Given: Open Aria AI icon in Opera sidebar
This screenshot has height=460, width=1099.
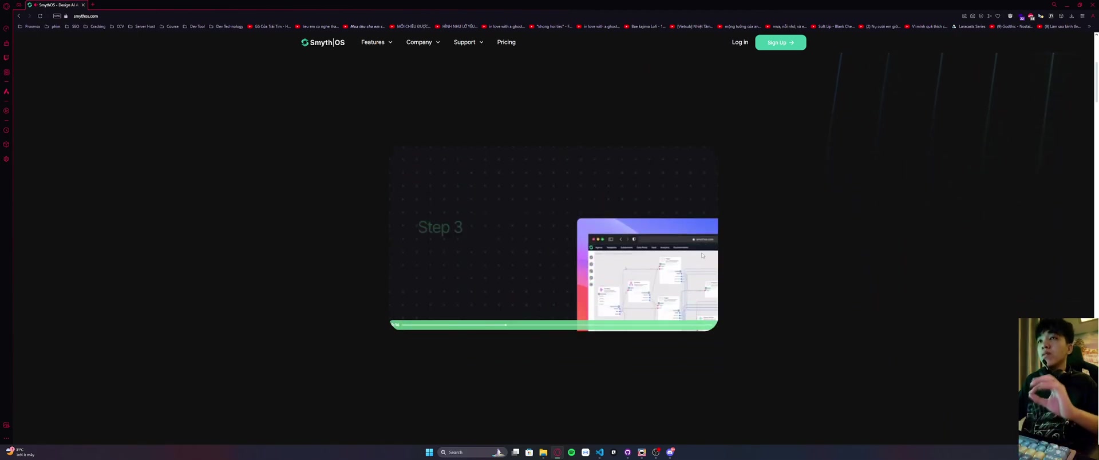Looking at the screenshot, I should click(x=6, y=92).
